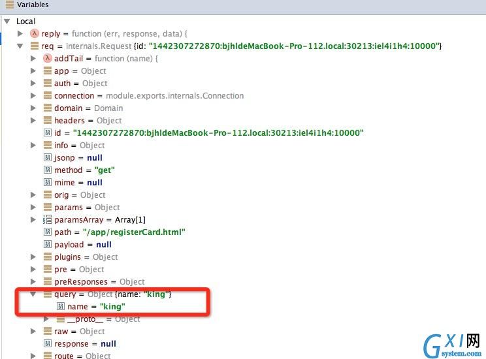Viewport: 486px width, 359px height.
Task: Click the primitive icon beside payload
Action: point(48,244)
